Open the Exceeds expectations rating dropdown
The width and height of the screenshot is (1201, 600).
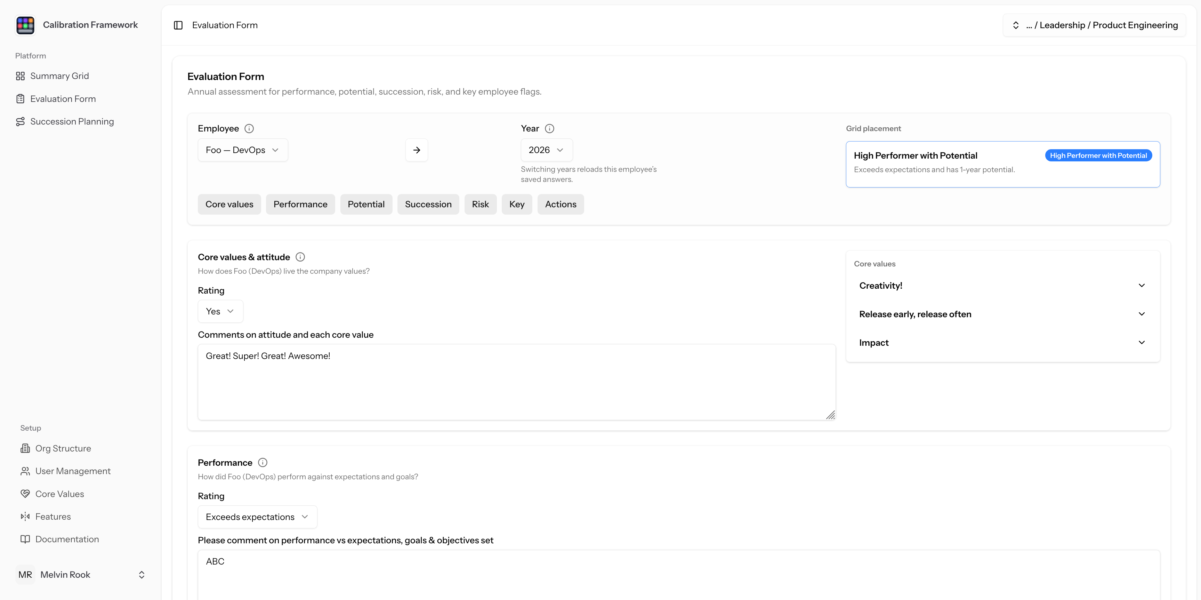coord(257,517)
